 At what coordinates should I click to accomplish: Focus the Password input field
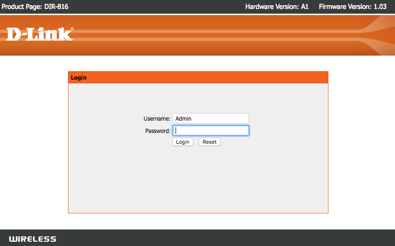(211, 131)
